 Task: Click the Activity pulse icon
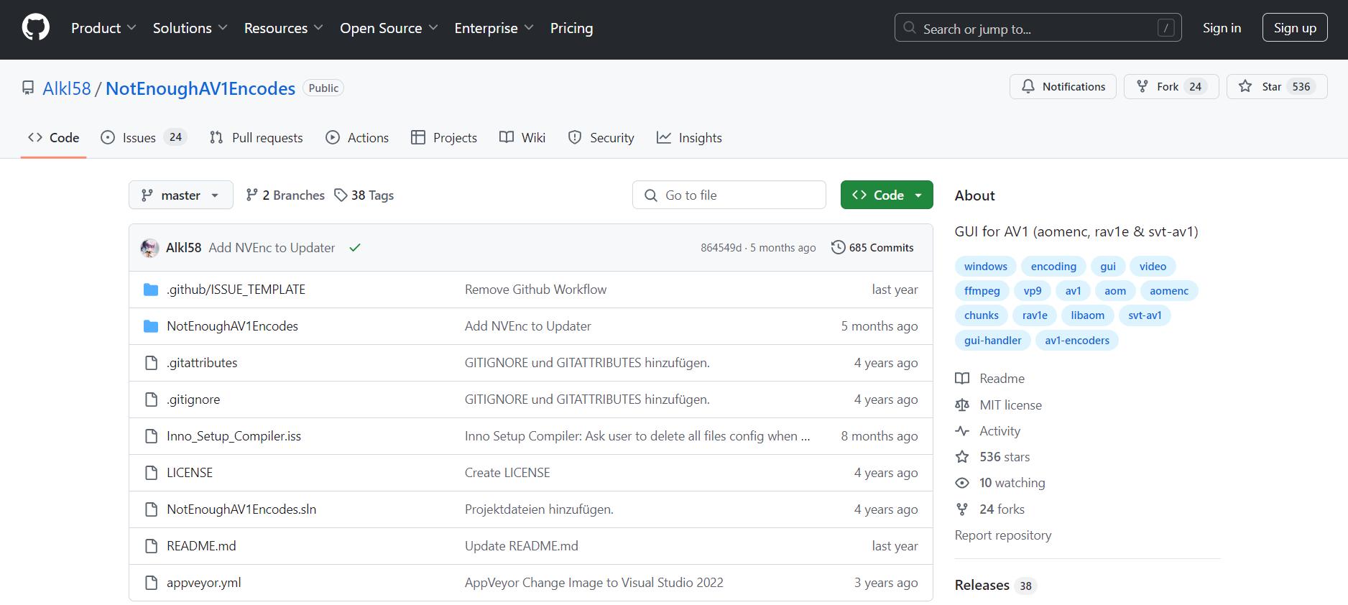click(x=962, y=431)
